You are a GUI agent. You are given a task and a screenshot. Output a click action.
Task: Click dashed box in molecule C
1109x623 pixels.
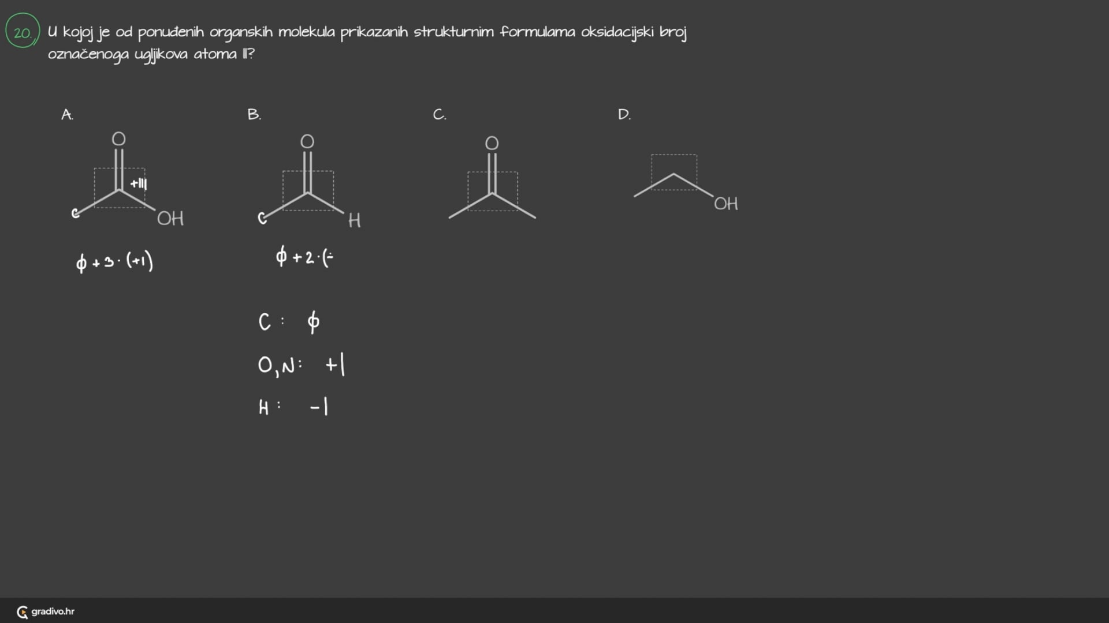point(493,192)
